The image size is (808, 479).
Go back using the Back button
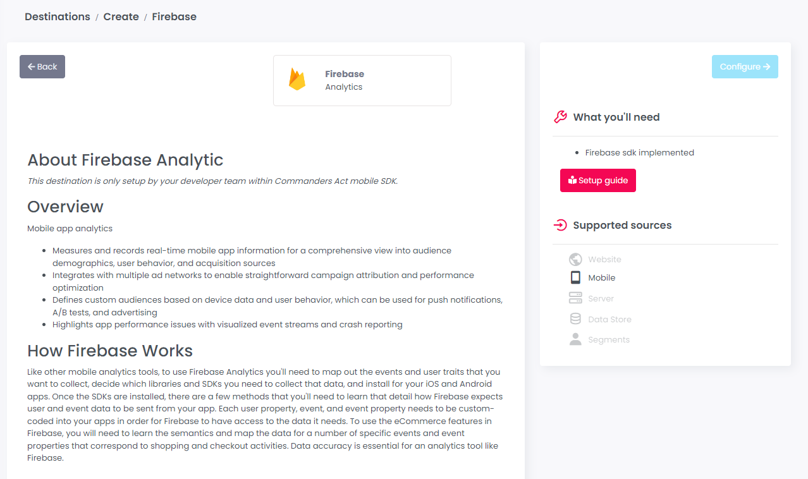42,67
